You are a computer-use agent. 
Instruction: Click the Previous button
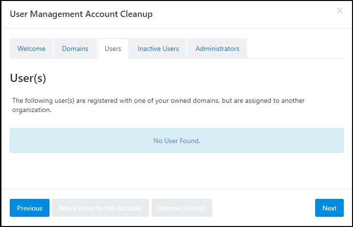(30, 208)
